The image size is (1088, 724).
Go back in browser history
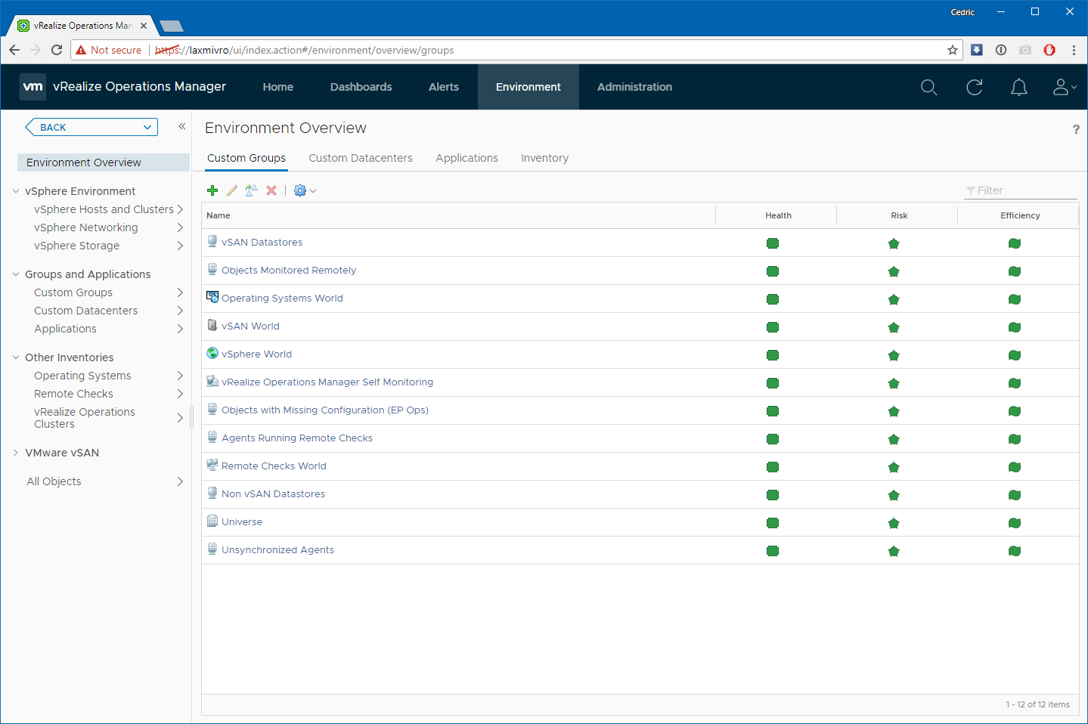[14, 50]
